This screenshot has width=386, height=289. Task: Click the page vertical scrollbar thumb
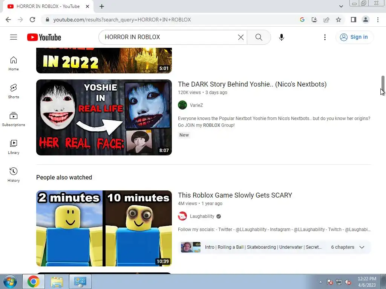383,83
